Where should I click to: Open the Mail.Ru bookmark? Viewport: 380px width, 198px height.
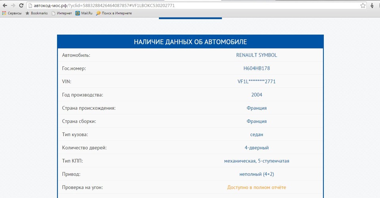tap(84, 13)
